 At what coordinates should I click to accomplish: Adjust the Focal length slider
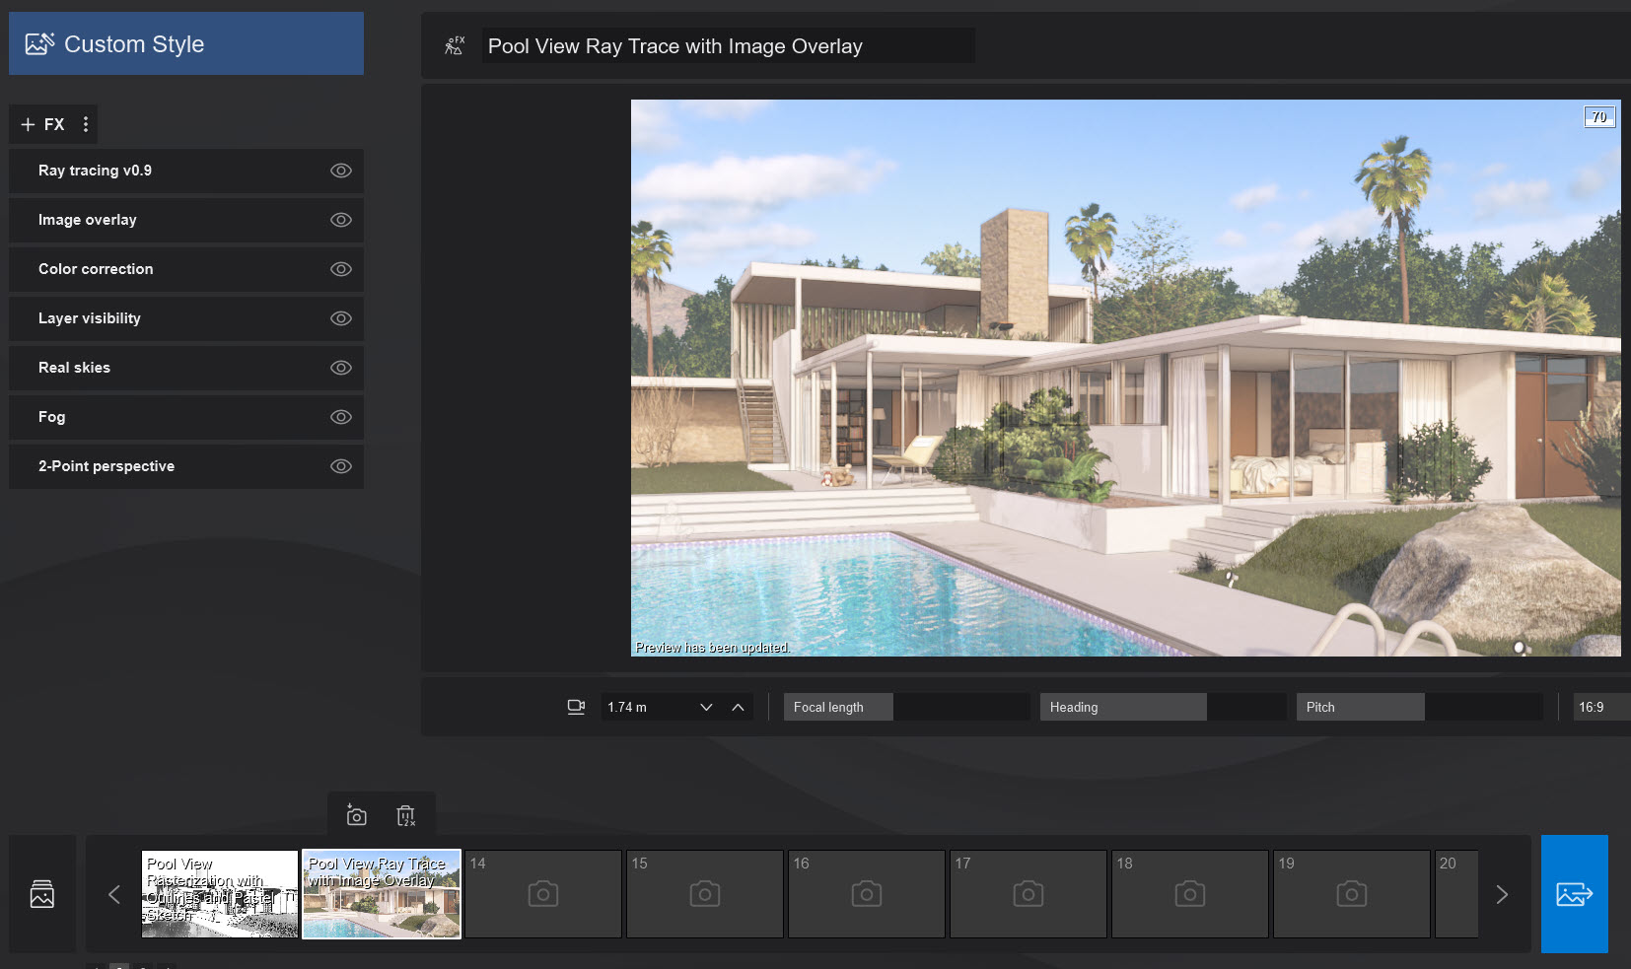[906, 707]
